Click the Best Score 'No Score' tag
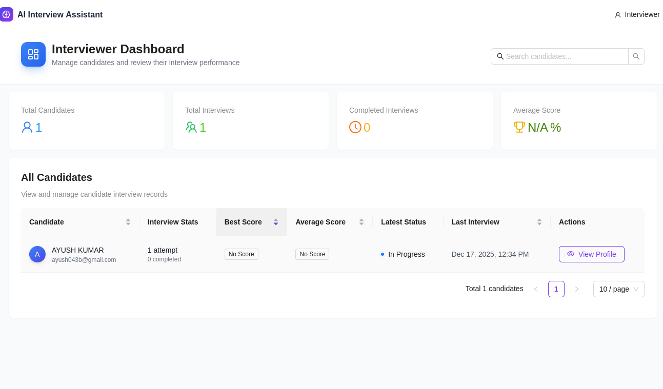Image resolution: width=663 pixels, height=389 pixels. (242, 254)
